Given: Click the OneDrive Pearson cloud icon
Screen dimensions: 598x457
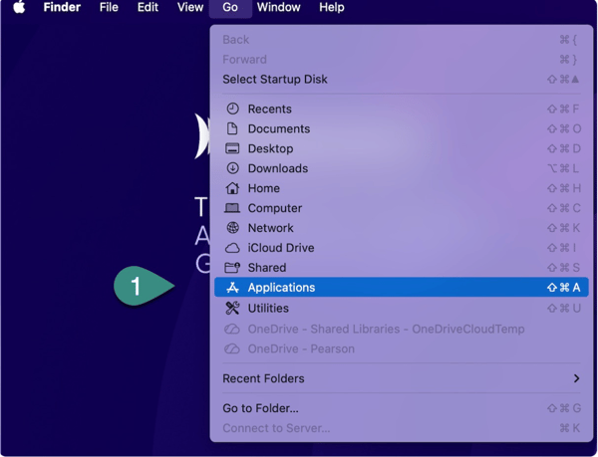Looking at the screenshot, I should point(232,348).
